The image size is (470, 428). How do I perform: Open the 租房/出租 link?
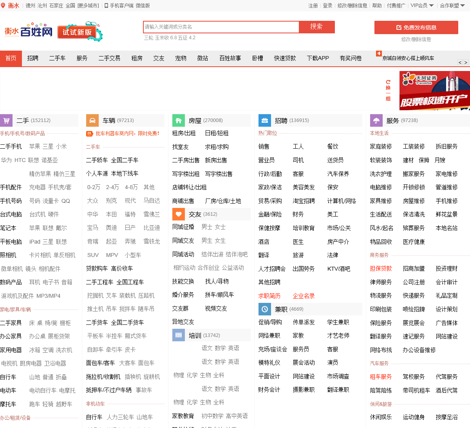click(x=184, y=133)
